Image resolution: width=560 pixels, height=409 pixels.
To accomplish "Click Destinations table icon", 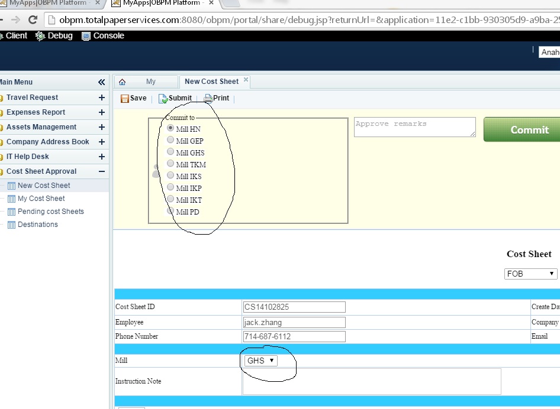I will coord(11,225).
